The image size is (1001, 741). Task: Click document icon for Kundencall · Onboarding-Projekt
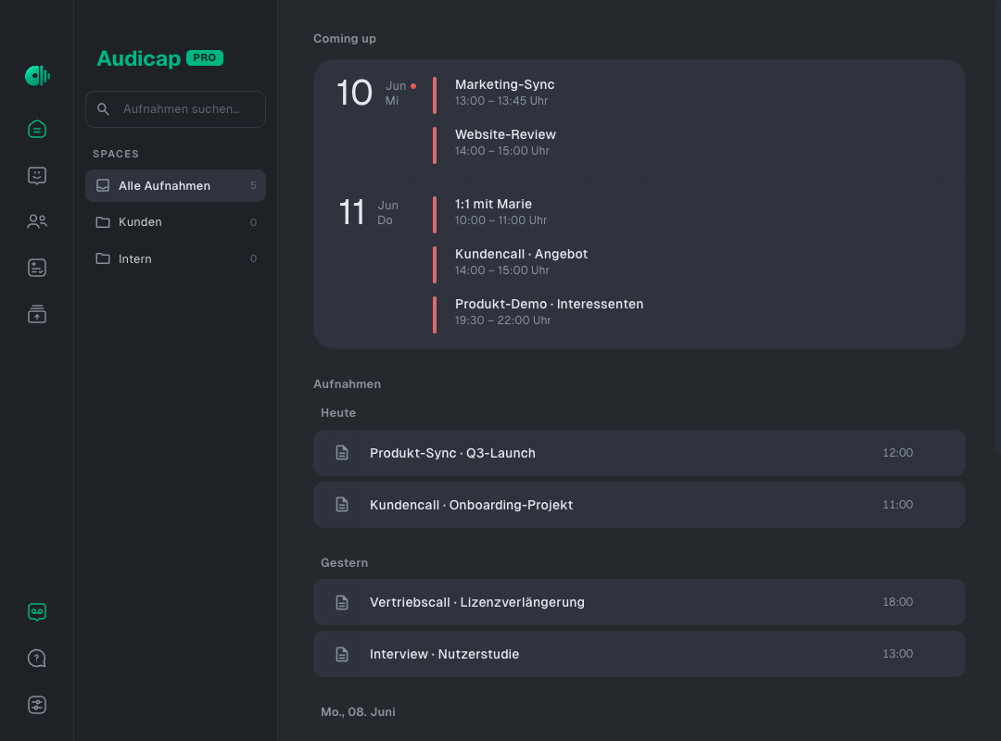click(342, 505)
